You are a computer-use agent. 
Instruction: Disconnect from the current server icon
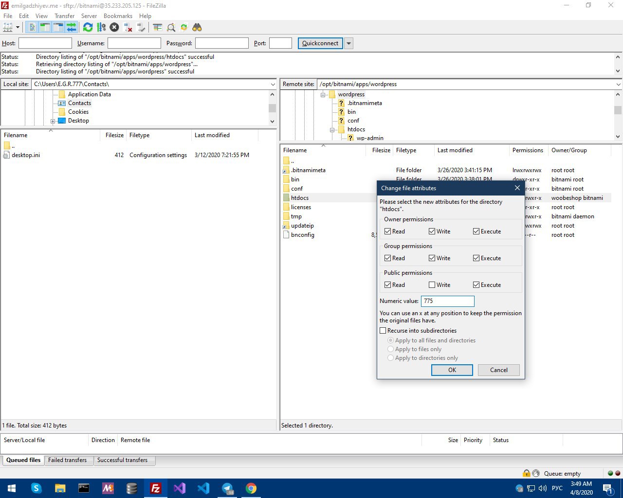[128, 27]
